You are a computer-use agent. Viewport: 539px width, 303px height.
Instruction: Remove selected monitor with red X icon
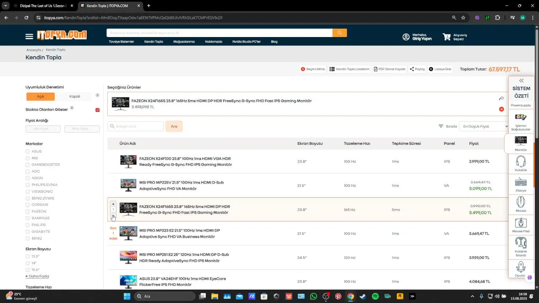[x=501, y=109]
